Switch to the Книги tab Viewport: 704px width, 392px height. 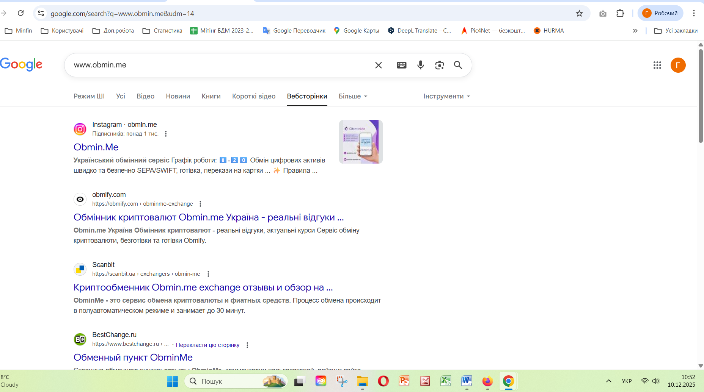coord(211,96)
